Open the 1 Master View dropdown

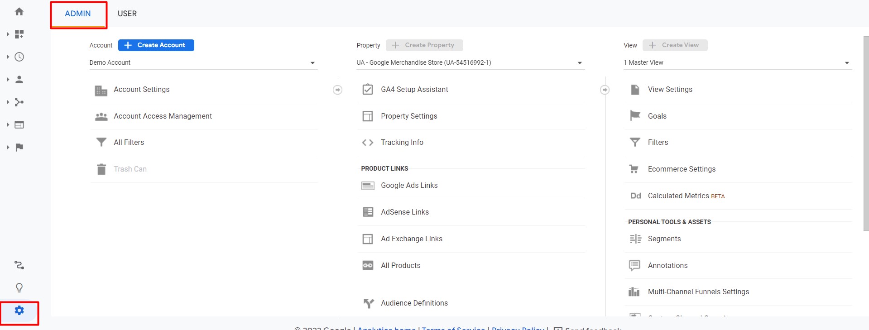click(x=738, y=63)
